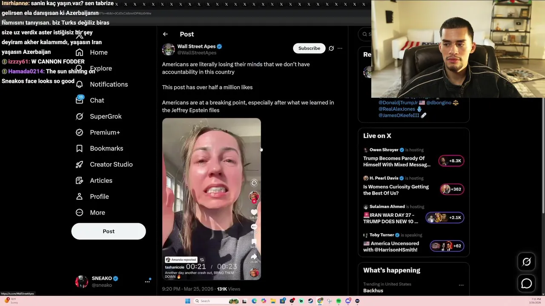
Task: Open Wall Street Apes avatar
Action: pyautogui.click(x=169, y=49)
